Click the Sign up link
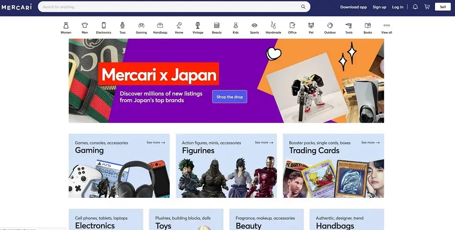455x230 pixels. 379,7
